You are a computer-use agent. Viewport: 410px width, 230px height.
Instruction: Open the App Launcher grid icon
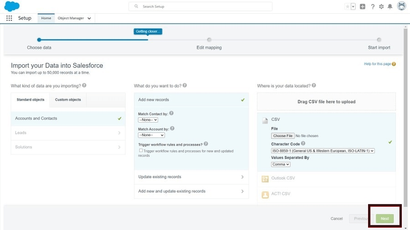[x=9, y=18]
